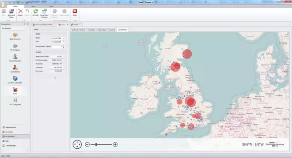Screen dimensions: 292x158
Task: Zoom out the map with minus button
Action: tap(87, 144)
